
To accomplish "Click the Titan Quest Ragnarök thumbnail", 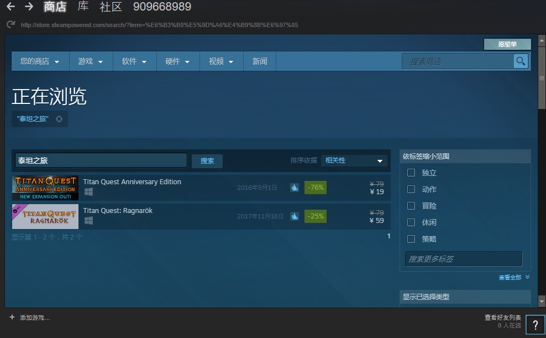I will [x=45, y=217].
